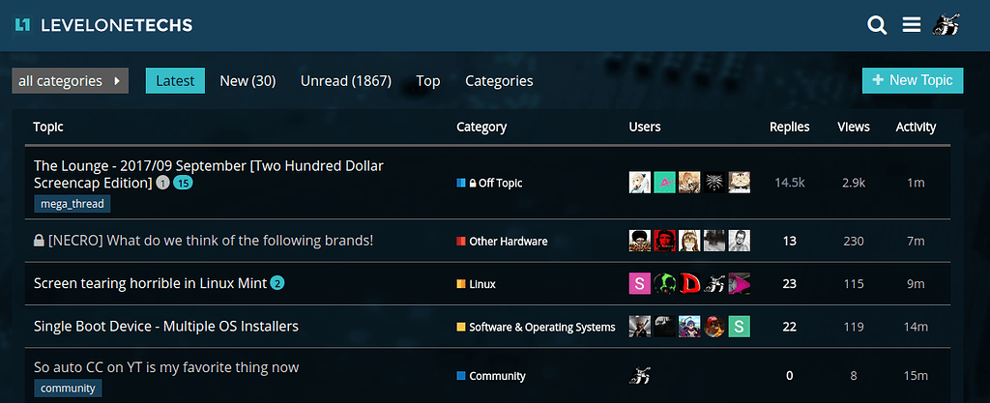Open first poster avatar in The Lounge row
Screen dimensions: 990x403
pos(640,183)
